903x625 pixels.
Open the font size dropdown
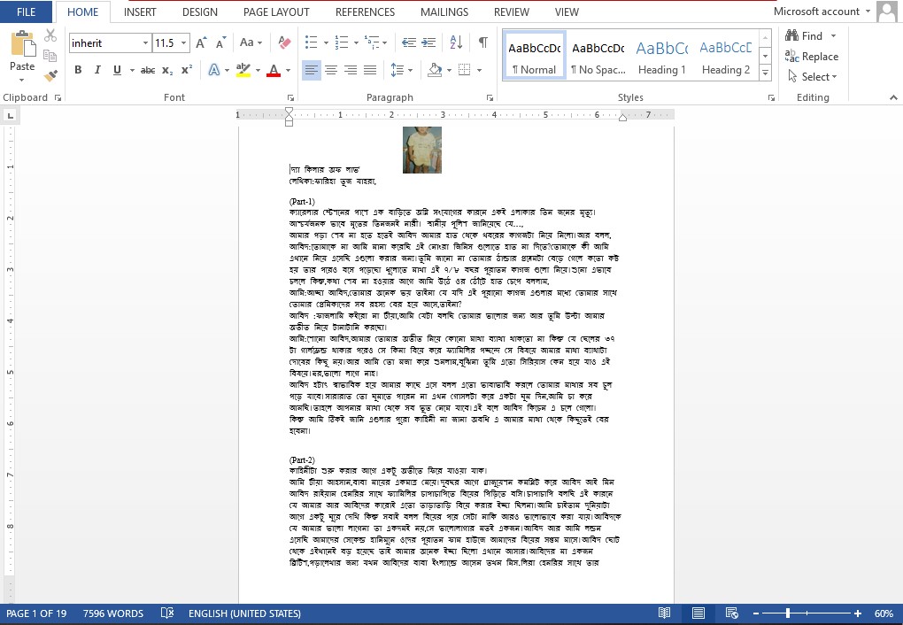pyautogui.click(x=183, y=42)
